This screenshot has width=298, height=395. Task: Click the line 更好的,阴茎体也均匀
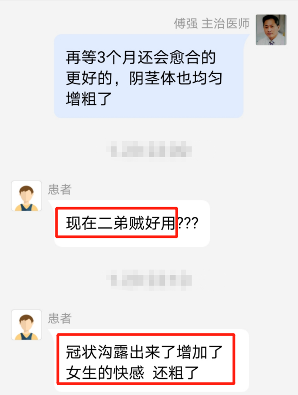(x=144, y=78)
